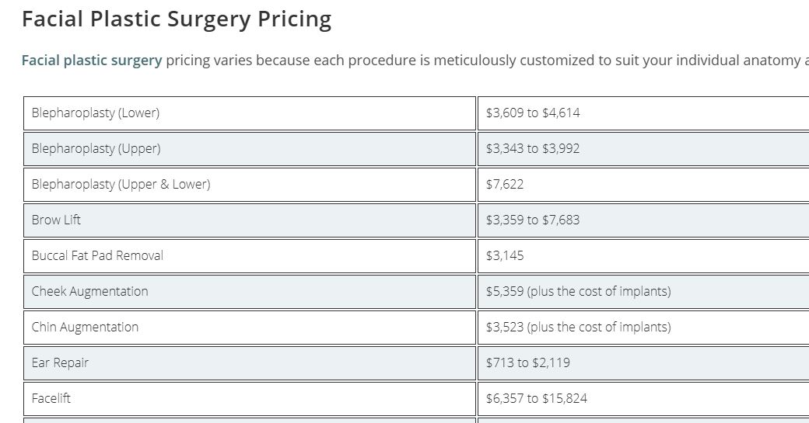Select the Blepharoplasty (Upper) row label

click(x=250, y=149)
